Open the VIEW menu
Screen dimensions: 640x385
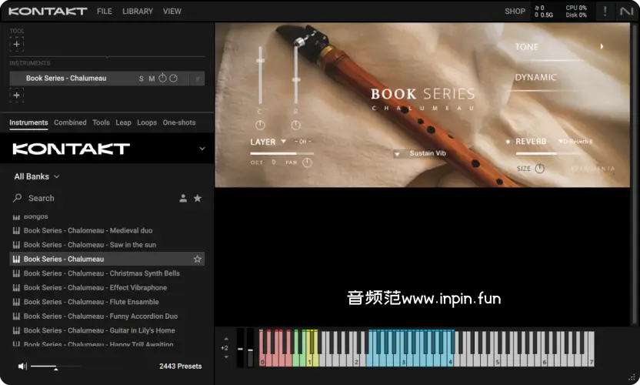tap(172, 12)
